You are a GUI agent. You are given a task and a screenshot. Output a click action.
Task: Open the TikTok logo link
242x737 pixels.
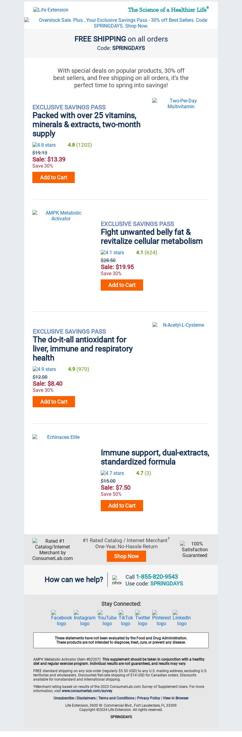pyautogui.click(x=126, y=618)
